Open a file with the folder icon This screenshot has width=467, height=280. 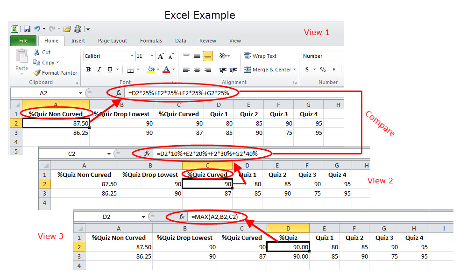[x=67, y=29]
